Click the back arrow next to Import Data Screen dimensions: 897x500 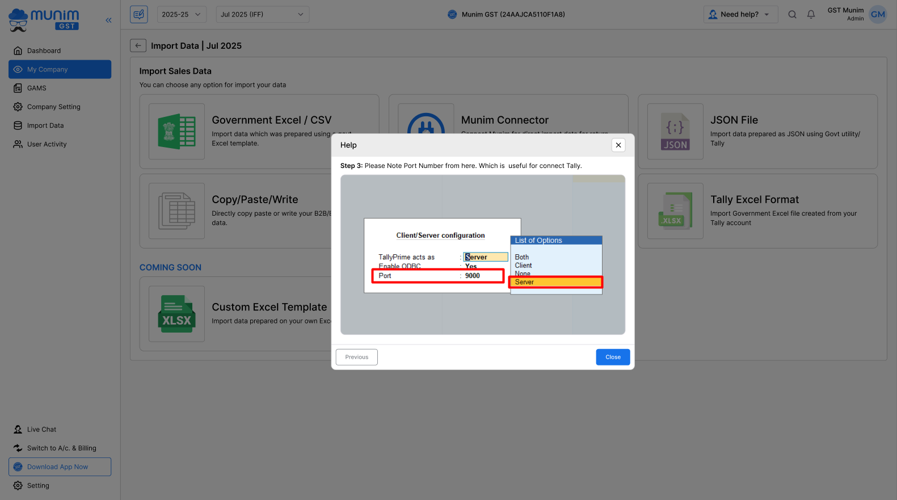tap(138, 46)
